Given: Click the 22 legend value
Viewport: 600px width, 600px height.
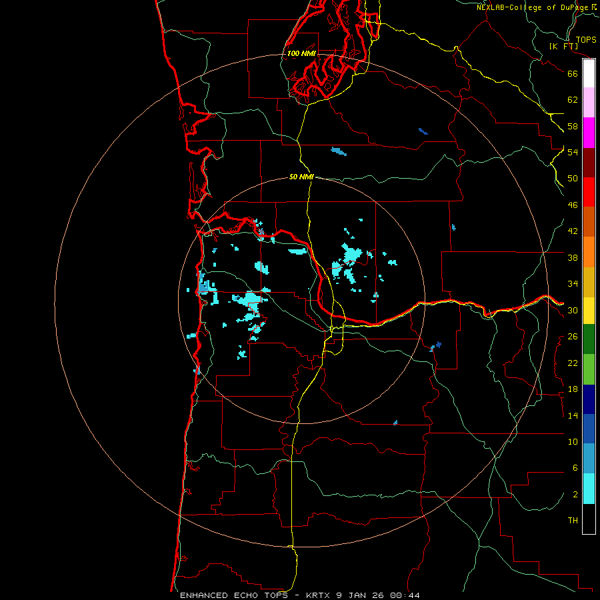Looking at the screenshot, I should click(x=573, y=363).
